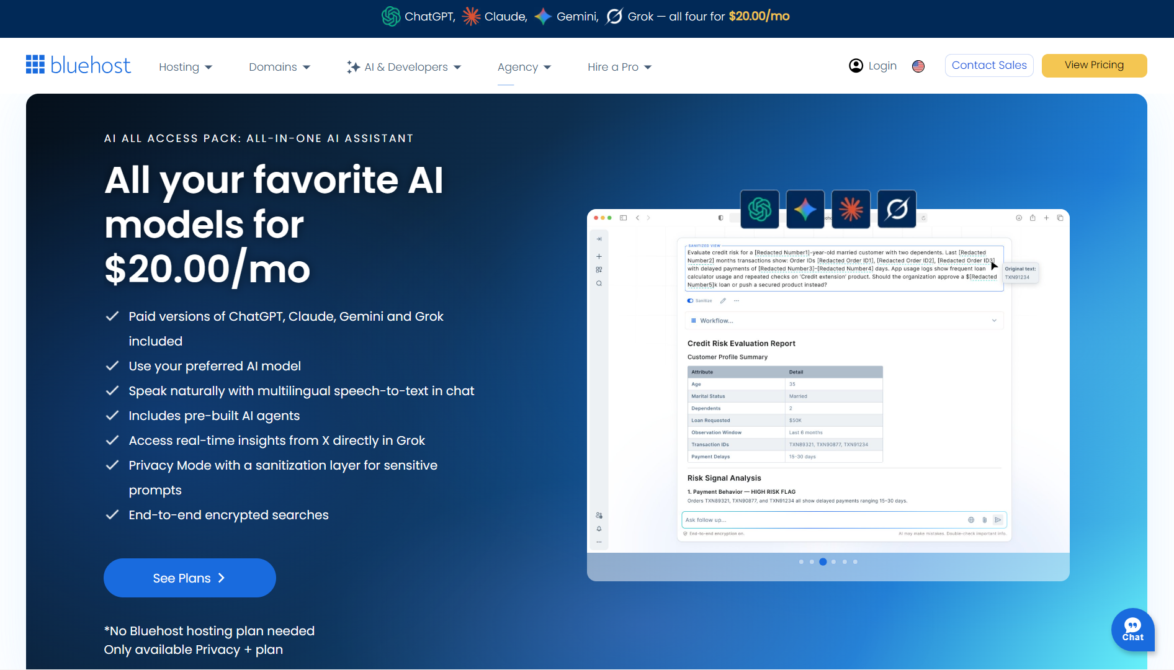Expand the Workflow... chevron in preview
This screenshot has height=670, width=1174.
[994, 321]
